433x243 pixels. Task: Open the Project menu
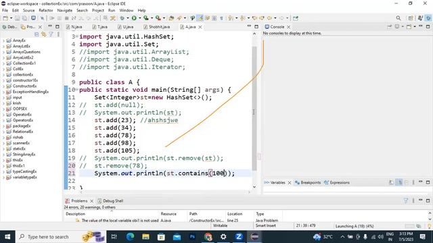[97, 11]
